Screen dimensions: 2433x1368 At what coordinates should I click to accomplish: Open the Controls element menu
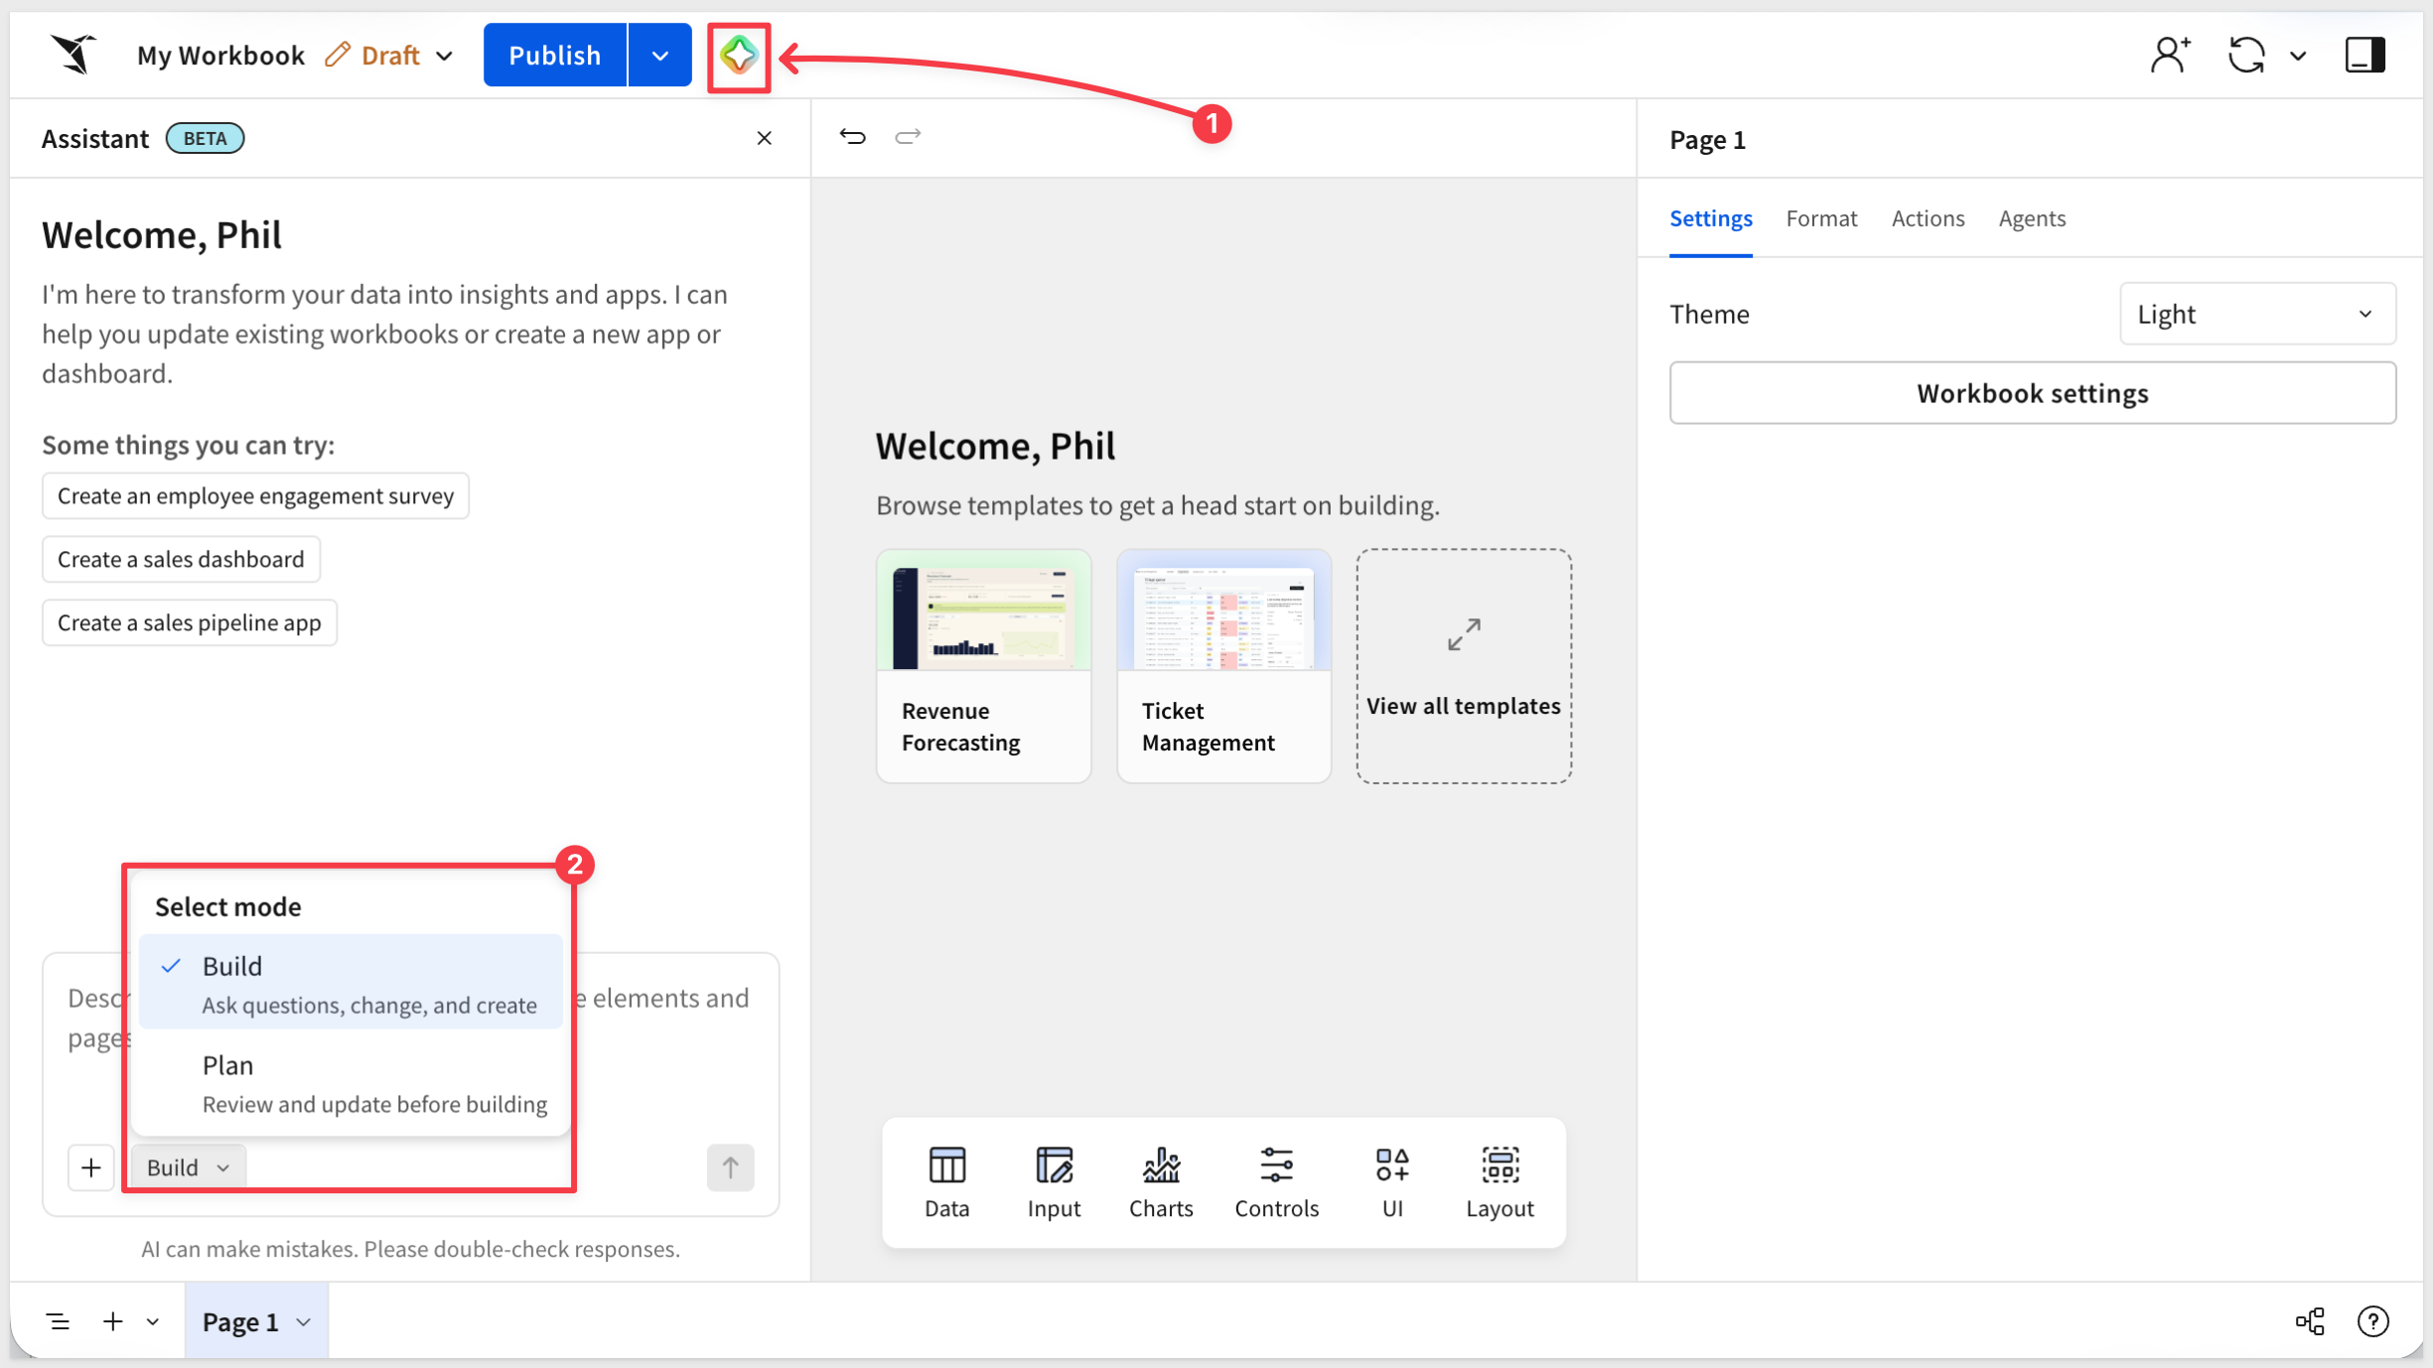pos(1276,1182)
